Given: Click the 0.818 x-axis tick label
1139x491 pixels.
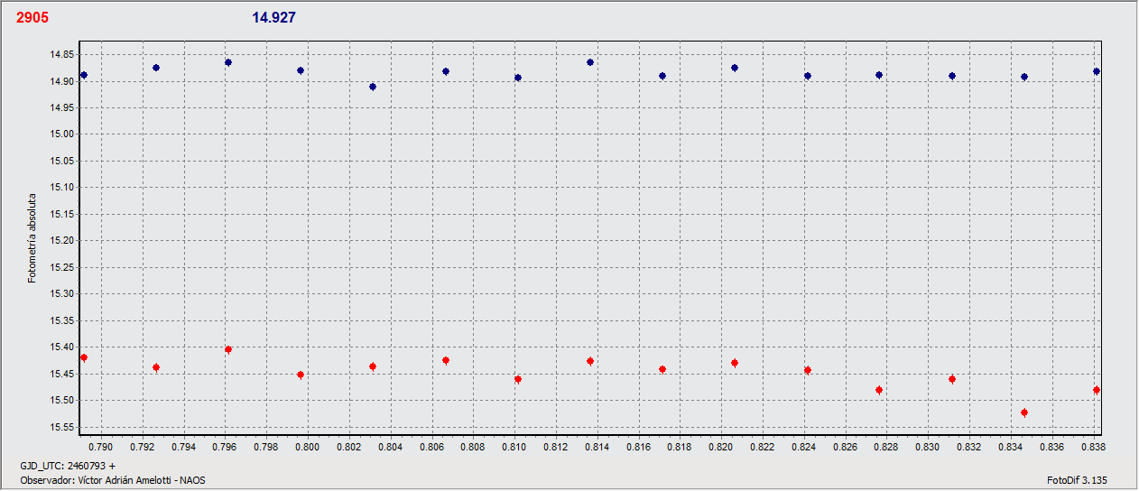Looking at the screenshot, I should (680, 447).
